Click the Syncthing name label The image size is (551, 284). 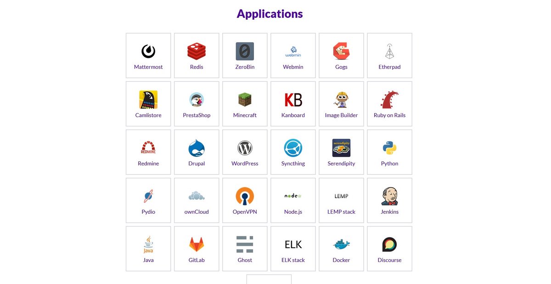[293, 164]
